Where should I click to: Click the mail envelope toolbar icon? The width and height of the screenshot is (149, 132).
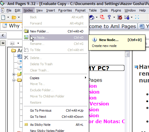point(127,17)
